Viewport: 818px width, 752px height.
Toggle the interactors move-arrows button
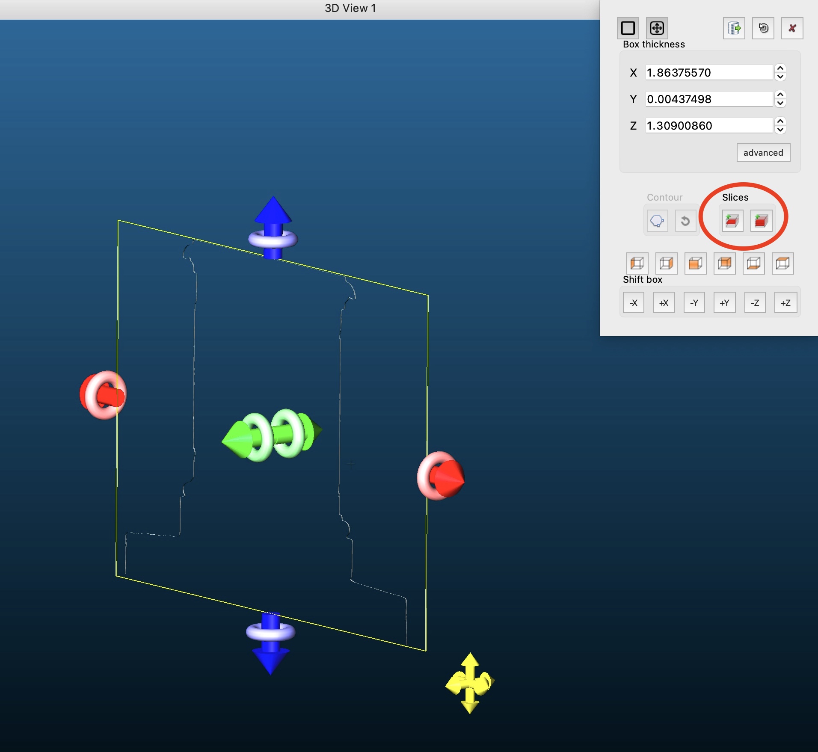(x=657, y=28)
